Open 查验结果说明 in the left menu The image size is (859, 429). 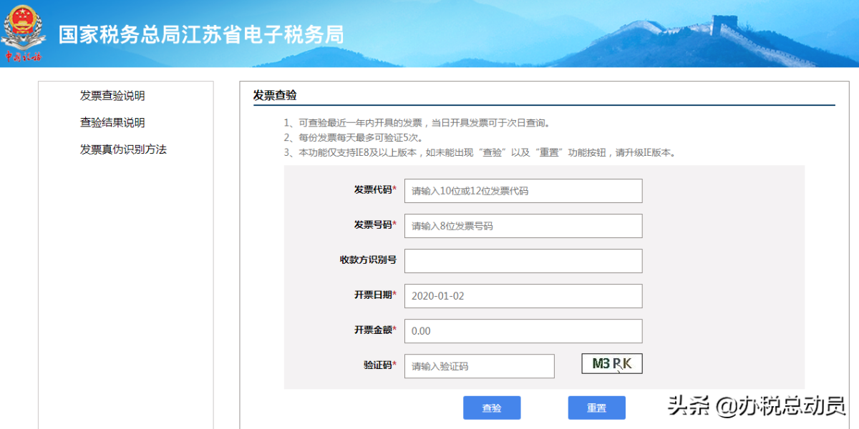pyautogui.click(x=112, y=123)
